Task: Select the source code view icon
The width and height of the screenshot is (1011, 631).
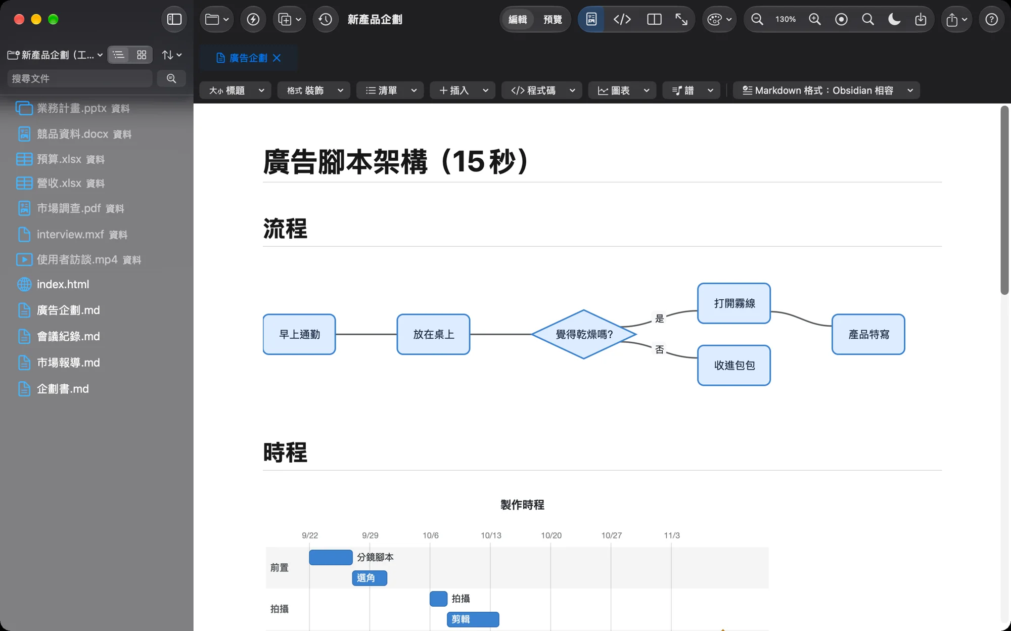Action: click(622, 19)
